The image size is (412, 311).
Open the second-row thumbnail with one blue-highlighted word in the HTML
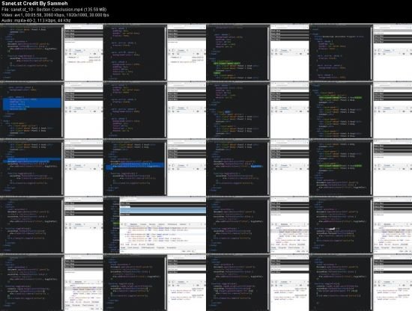pos(258,110)
